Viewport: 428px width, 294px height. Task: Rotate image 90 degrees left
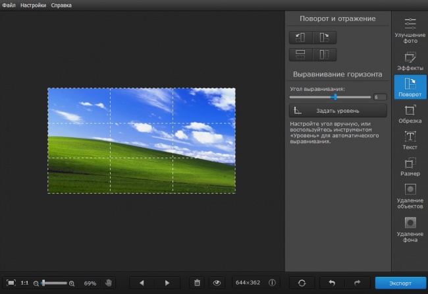[x=300, y=38]
